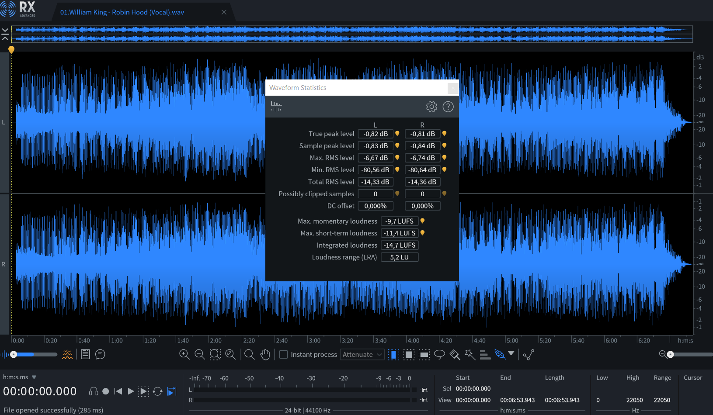Image resolution: width=713 pixels, height=415 pixels.
Task: Open Waveform Statistics settings gear
Action: 431,107
